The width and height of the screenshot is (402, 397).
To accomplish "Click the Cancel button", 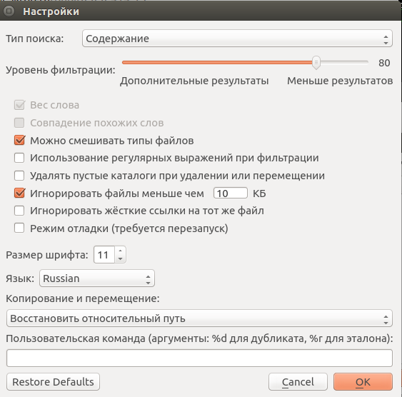I will pos(298,382).
